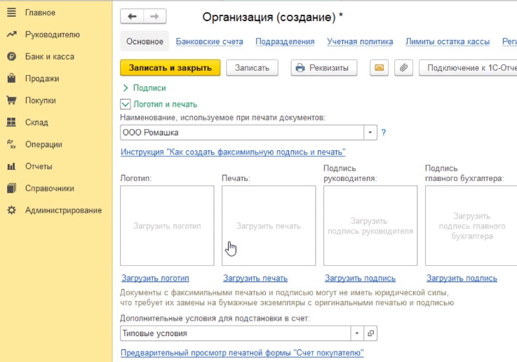Click the paperclip attachments icon

403,67
